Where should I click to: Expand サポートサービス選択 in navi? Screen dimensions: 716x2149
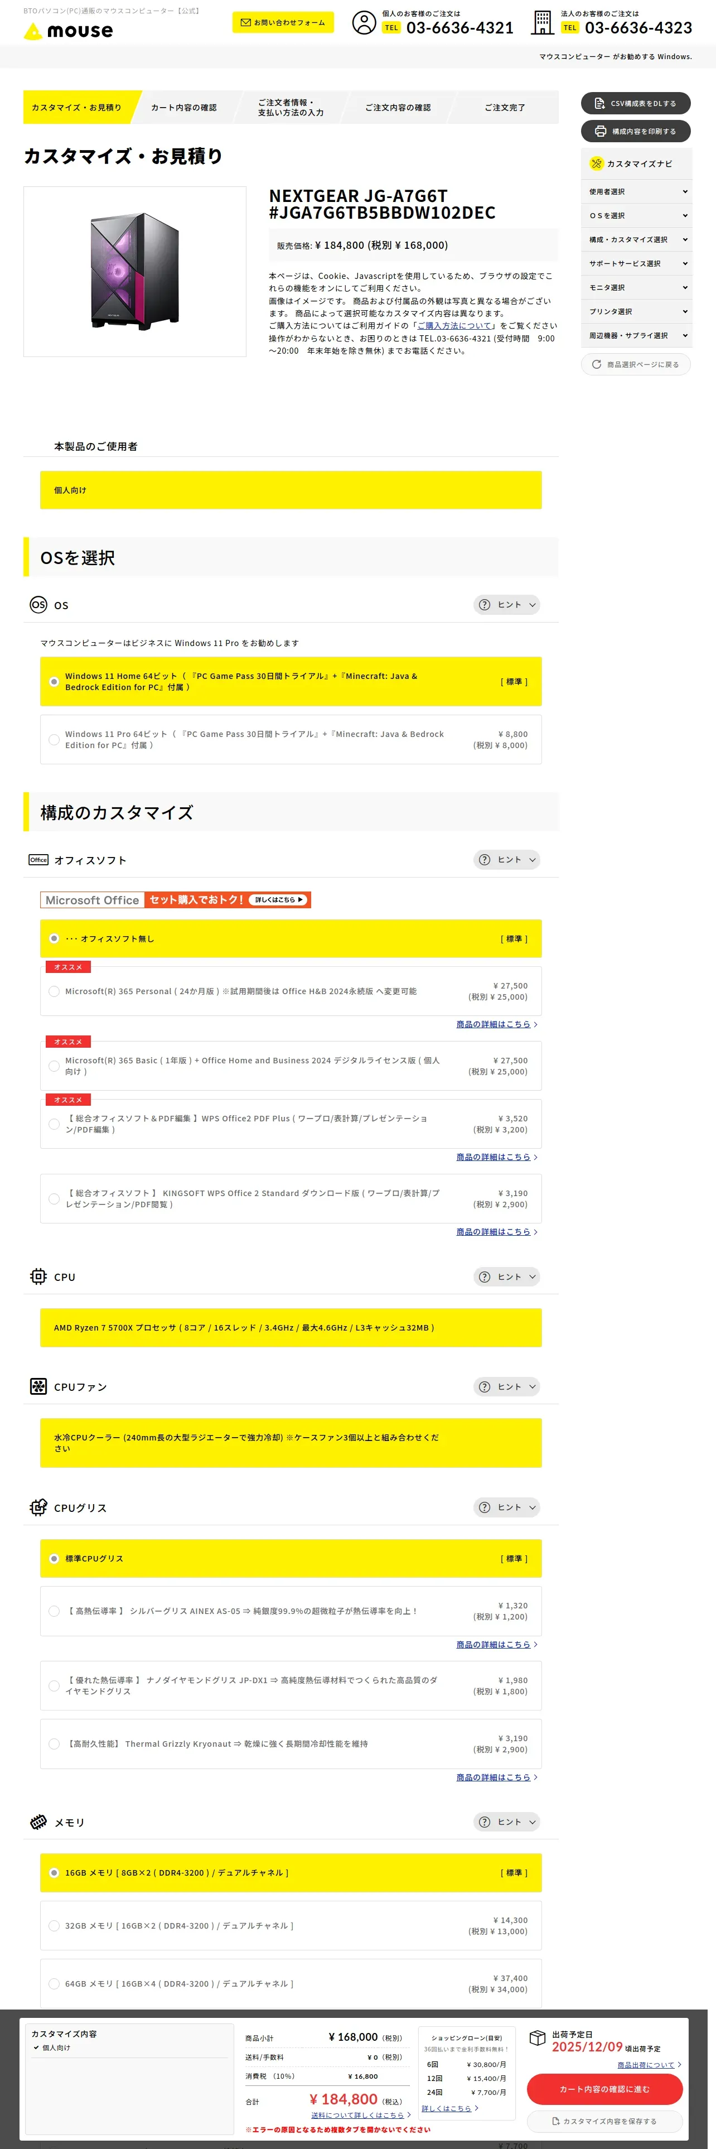tap(636, 264)
